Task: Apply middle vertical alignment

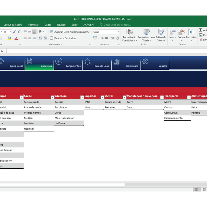Action: click(x=30, y=32)
